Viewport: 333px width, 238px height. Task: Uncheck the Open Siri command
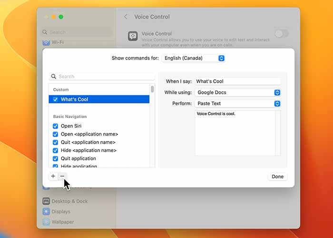point(56,126)
